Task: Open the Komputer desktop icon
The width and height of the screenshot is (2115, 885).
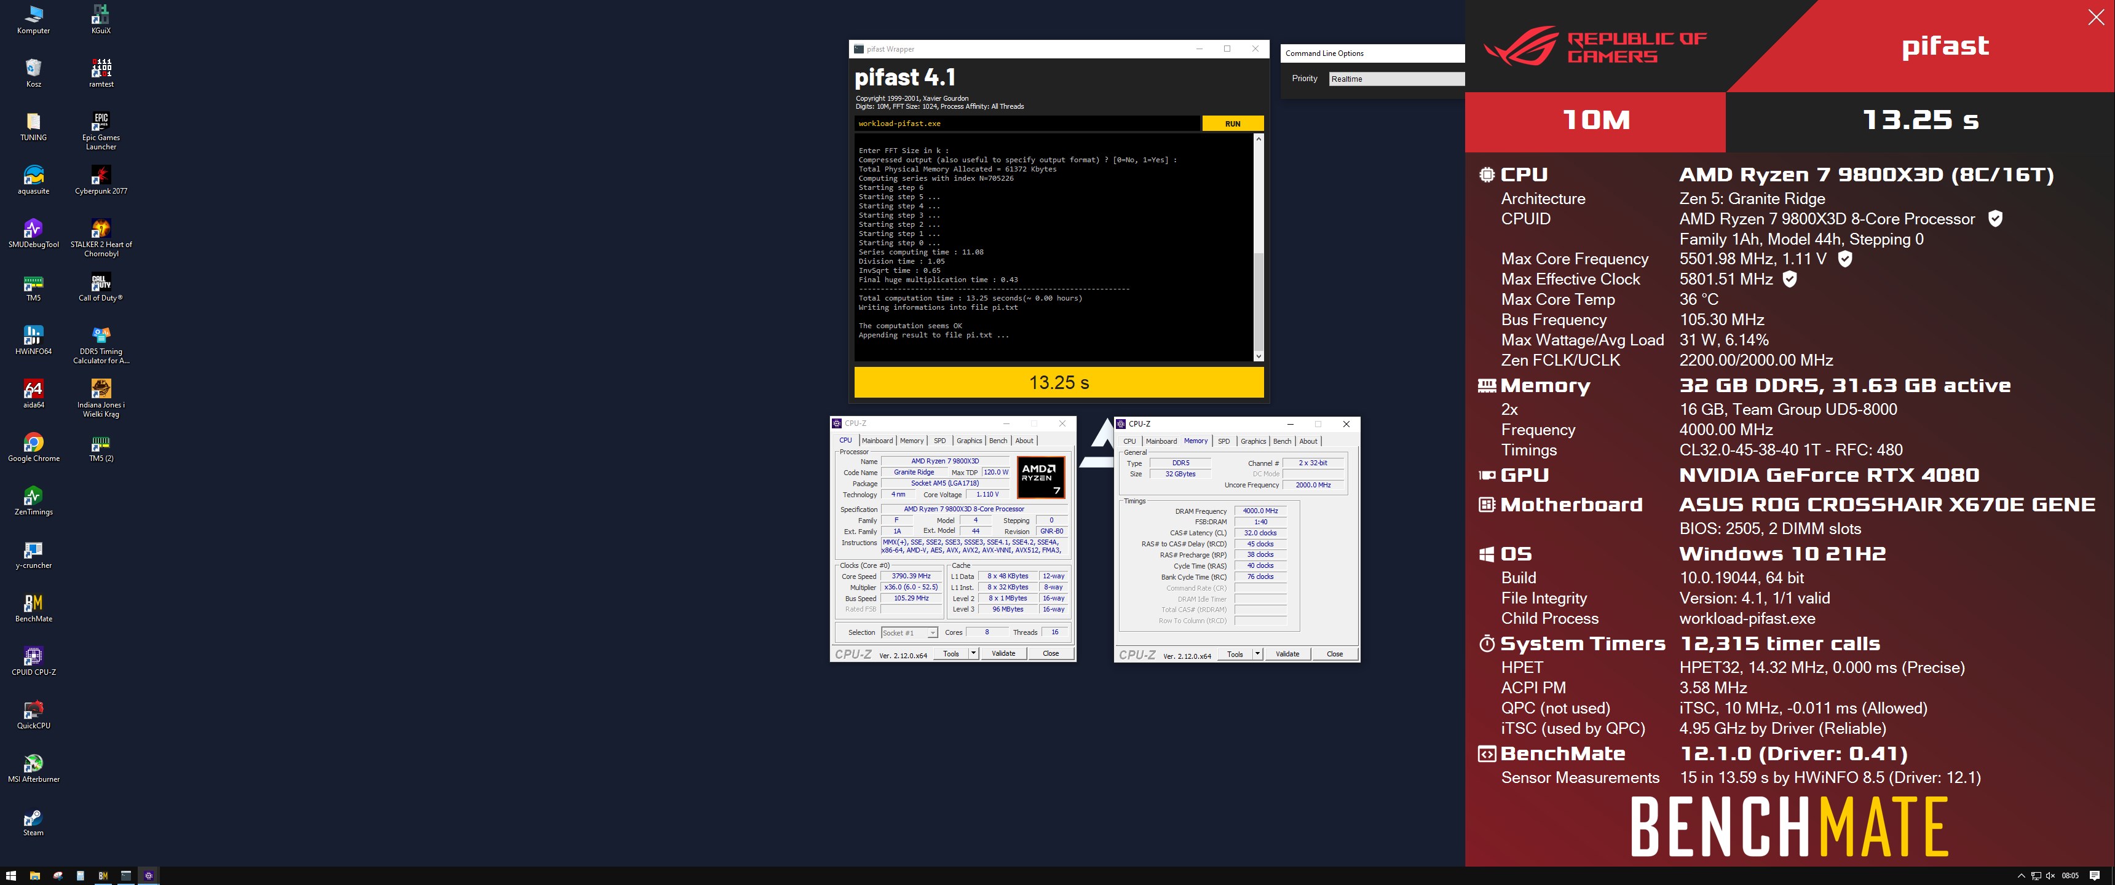Action: [x=33, y=20]
